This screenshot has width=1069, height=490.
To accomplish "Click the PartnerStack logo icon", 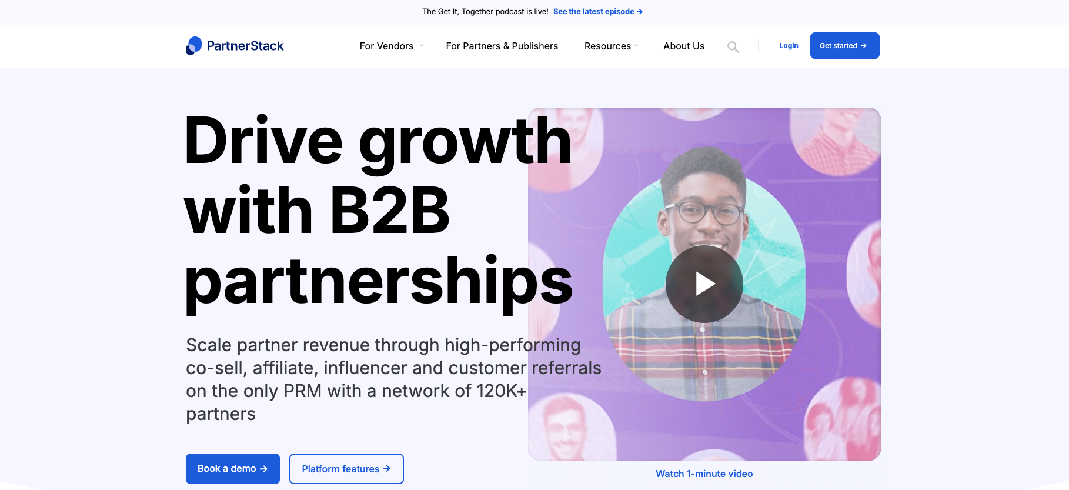I will 193,46.
